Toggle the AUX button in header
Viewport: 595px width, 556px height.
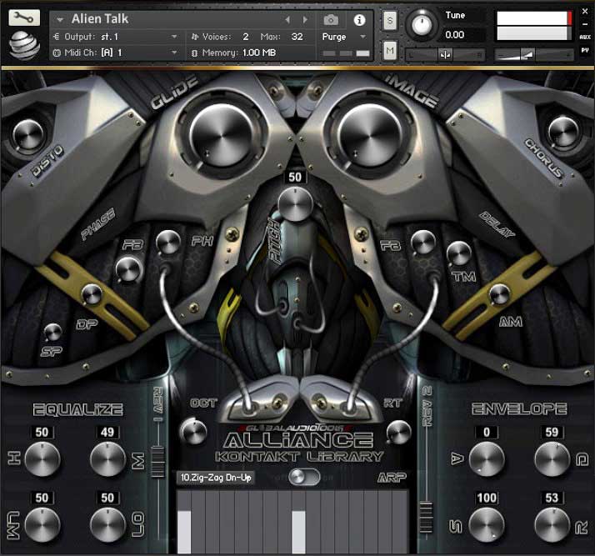coord(585,38)
